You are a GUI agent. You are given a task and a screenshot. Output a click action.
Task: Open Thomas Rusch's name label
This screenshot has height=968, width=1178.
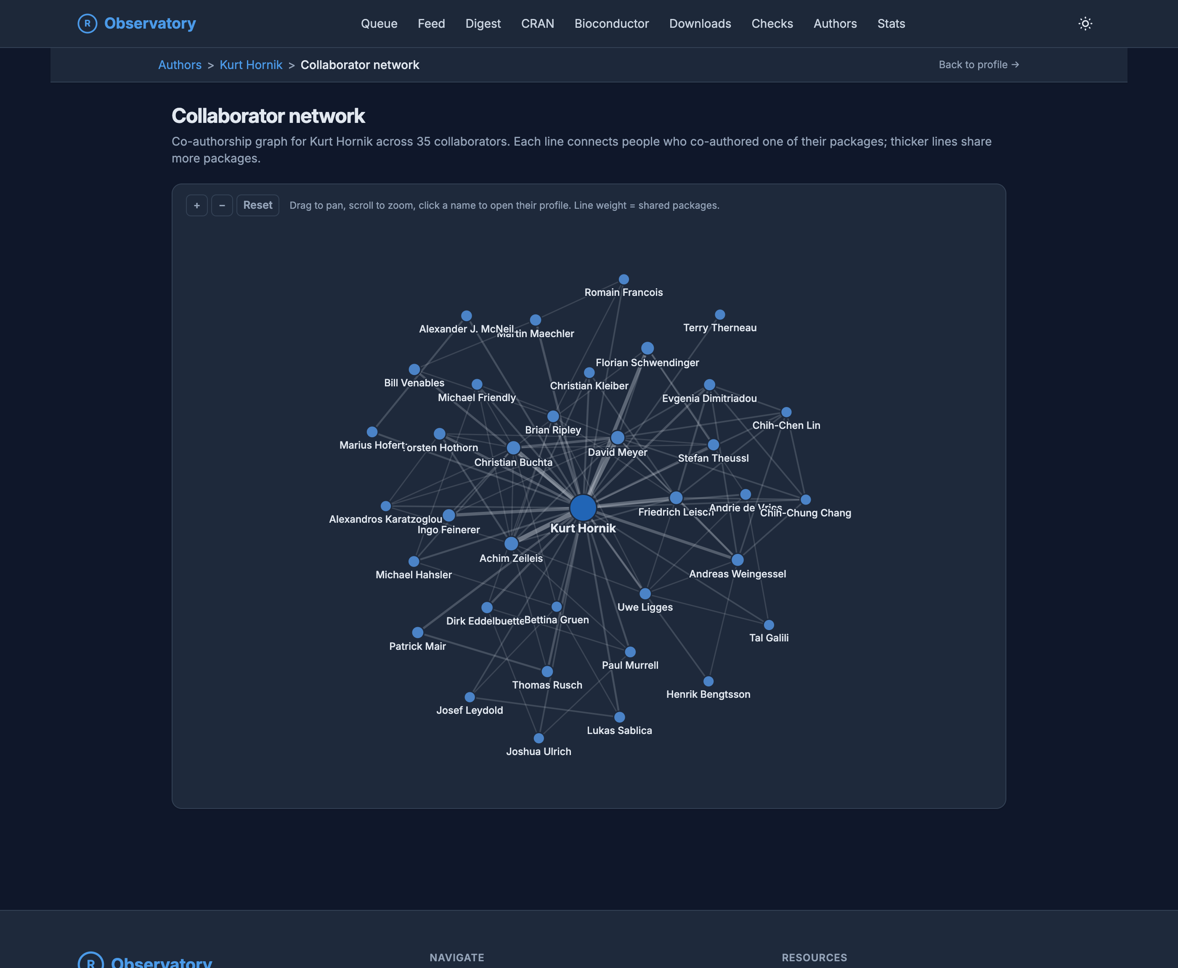pyautogui.click(x=547, y=685)
